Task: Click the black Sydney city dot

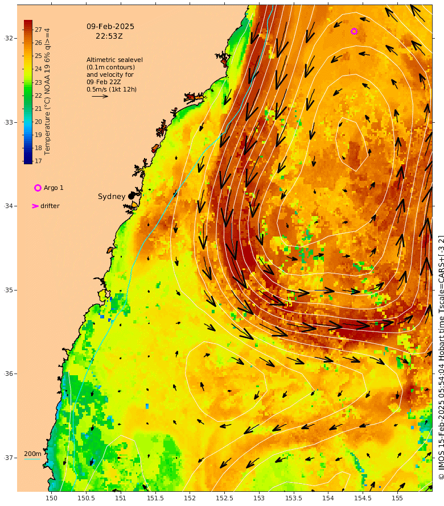Action: pos(131,196)
